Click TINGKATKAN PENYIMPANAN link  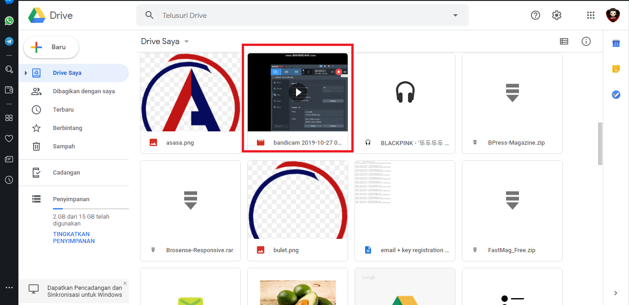coord(74,237)
